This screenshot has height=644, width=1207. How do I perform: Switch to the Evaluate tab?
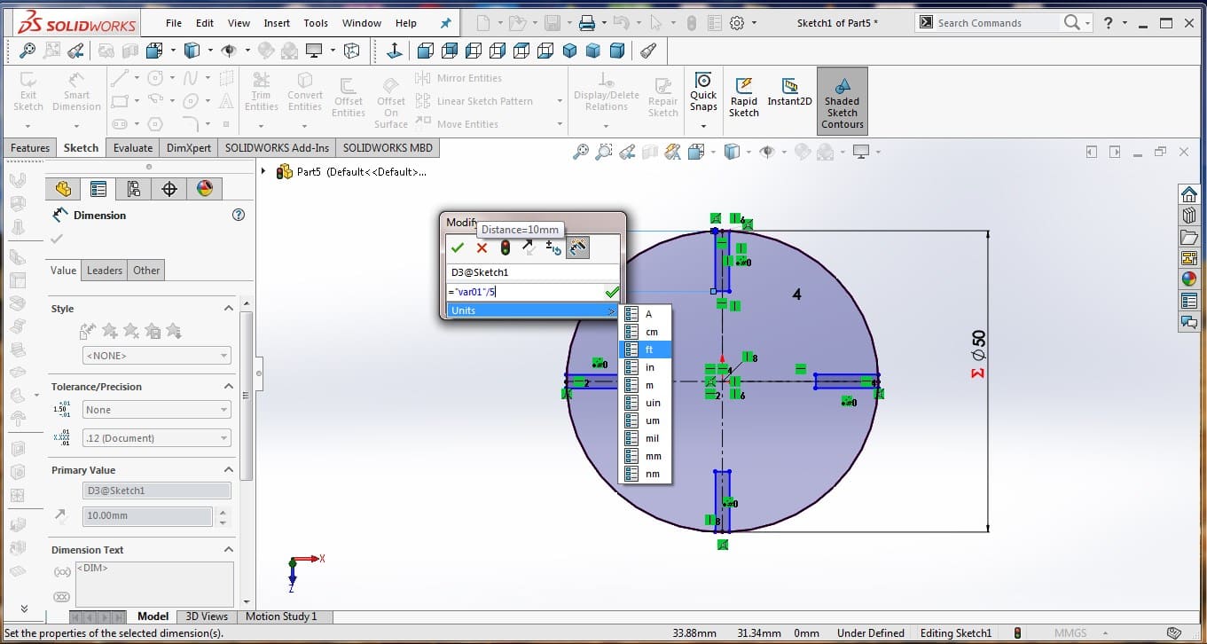click(x=133, y=148)
